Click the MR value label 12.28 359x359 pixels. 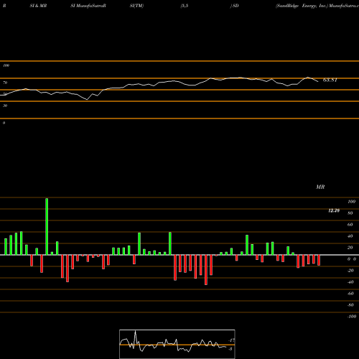pos(334,210)
